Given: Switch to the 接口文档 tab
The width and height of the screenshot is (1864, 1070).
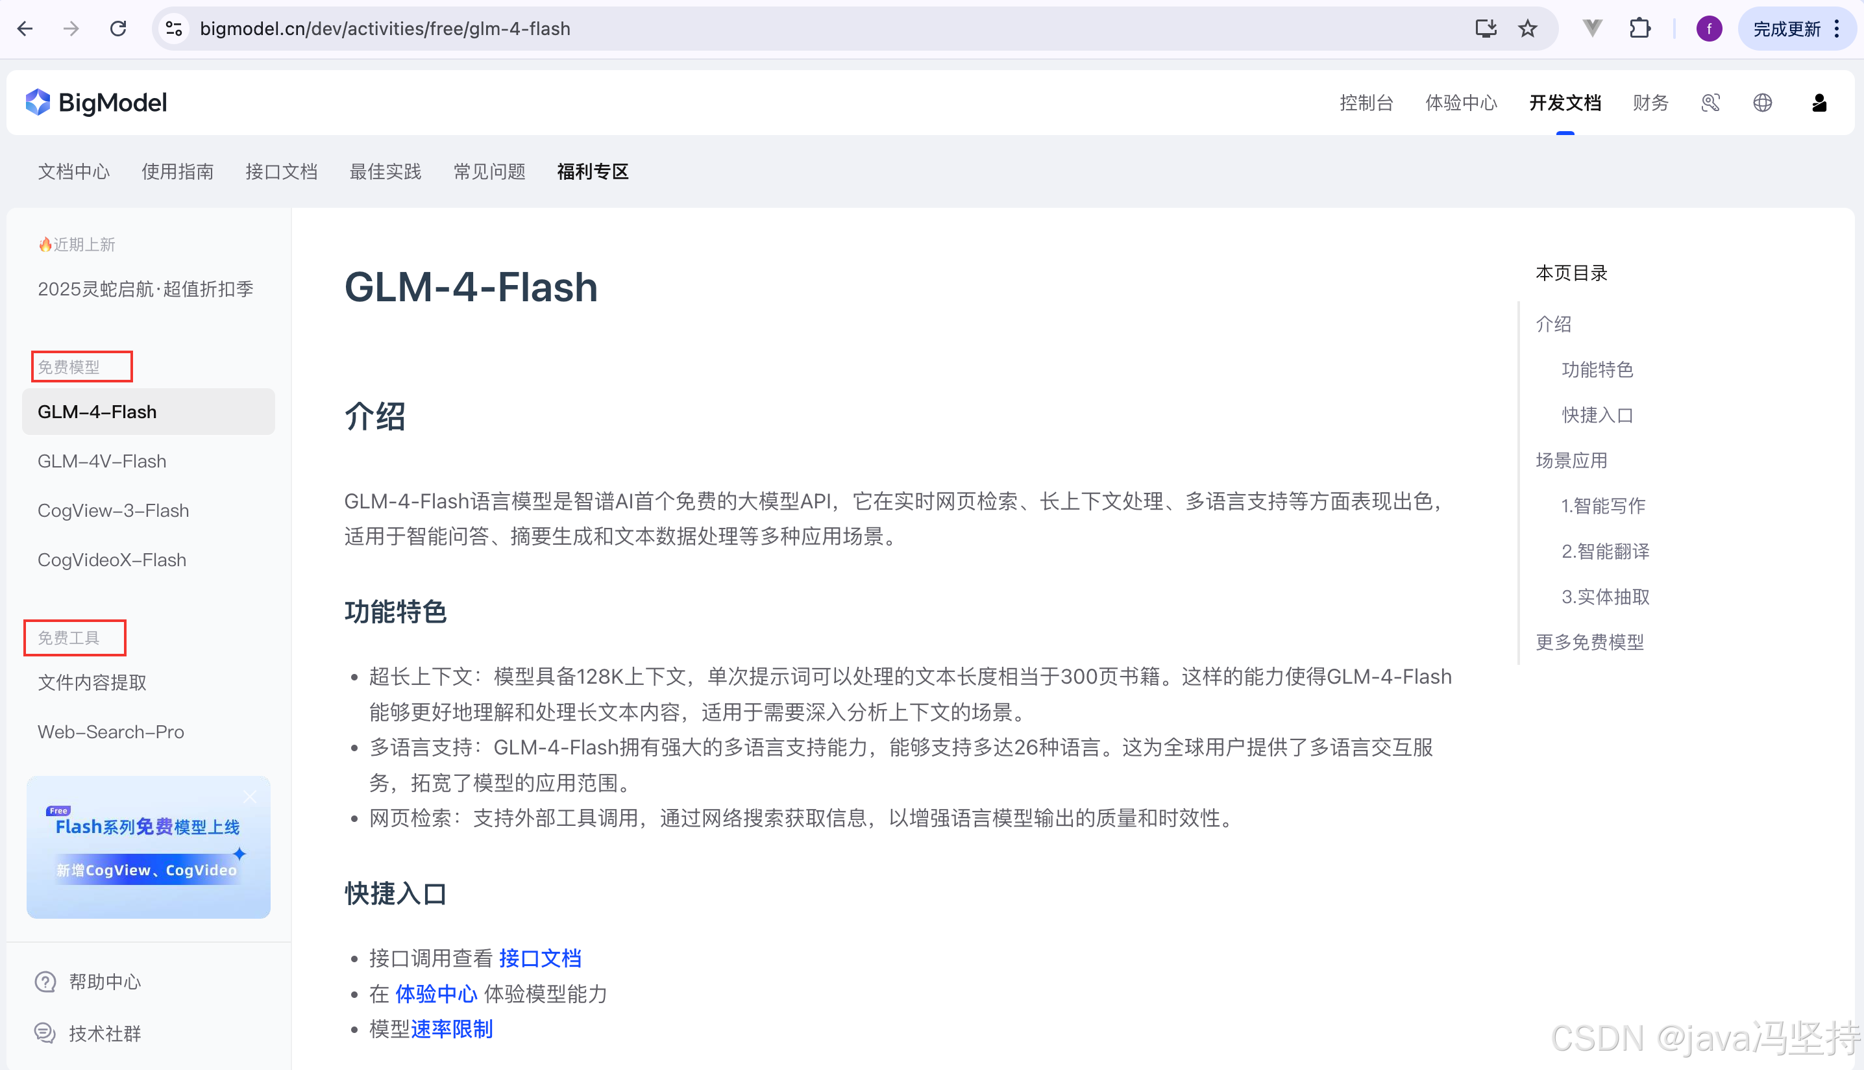Looking at the screenshot, I should point(281,172).
